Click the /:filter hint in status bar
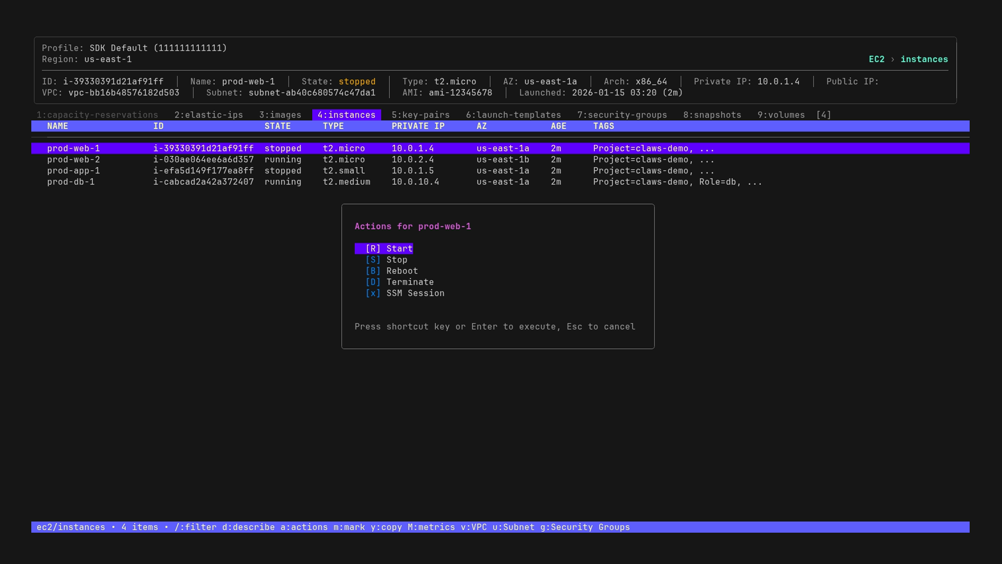This screenshot has width=1002, height=564. coord(196,527)
